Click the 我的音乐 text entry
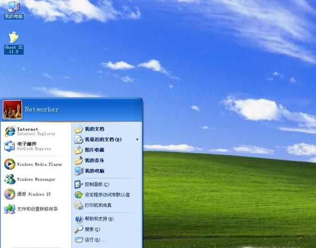This screenshot has height=248, width=316. pos(95,161)
